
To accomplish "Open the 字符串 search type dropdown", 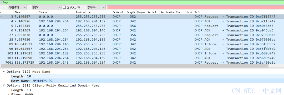I will tap(96, 7).
